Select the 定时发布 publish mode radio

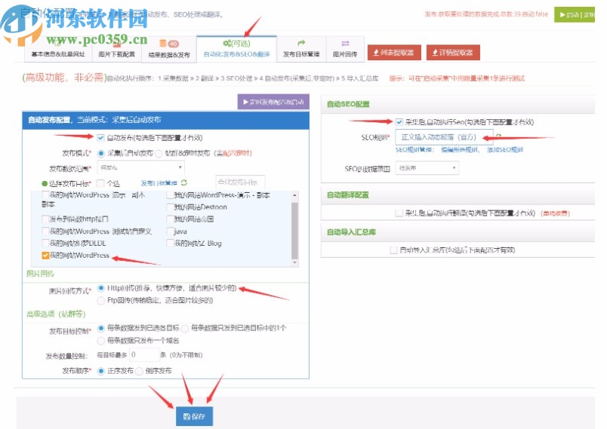tap(159, 154)
